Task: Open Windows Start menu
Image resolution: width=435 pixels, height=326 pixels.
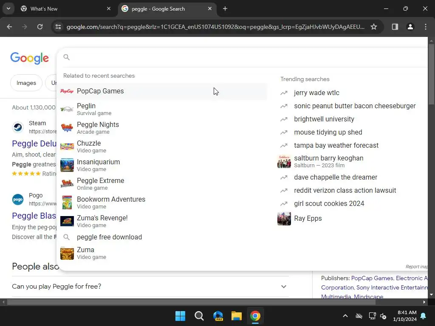Action: [x=180, y=316]
